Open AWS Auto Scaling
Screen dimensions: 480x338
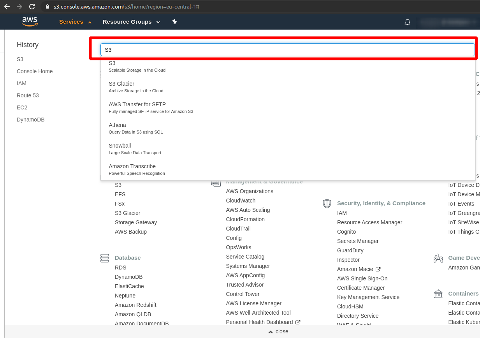point(248,210)
